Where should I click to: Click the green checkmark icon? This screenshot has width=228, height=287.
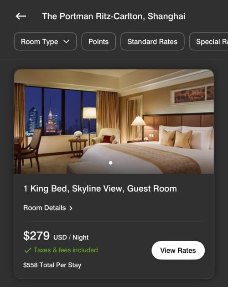(28, 250)
